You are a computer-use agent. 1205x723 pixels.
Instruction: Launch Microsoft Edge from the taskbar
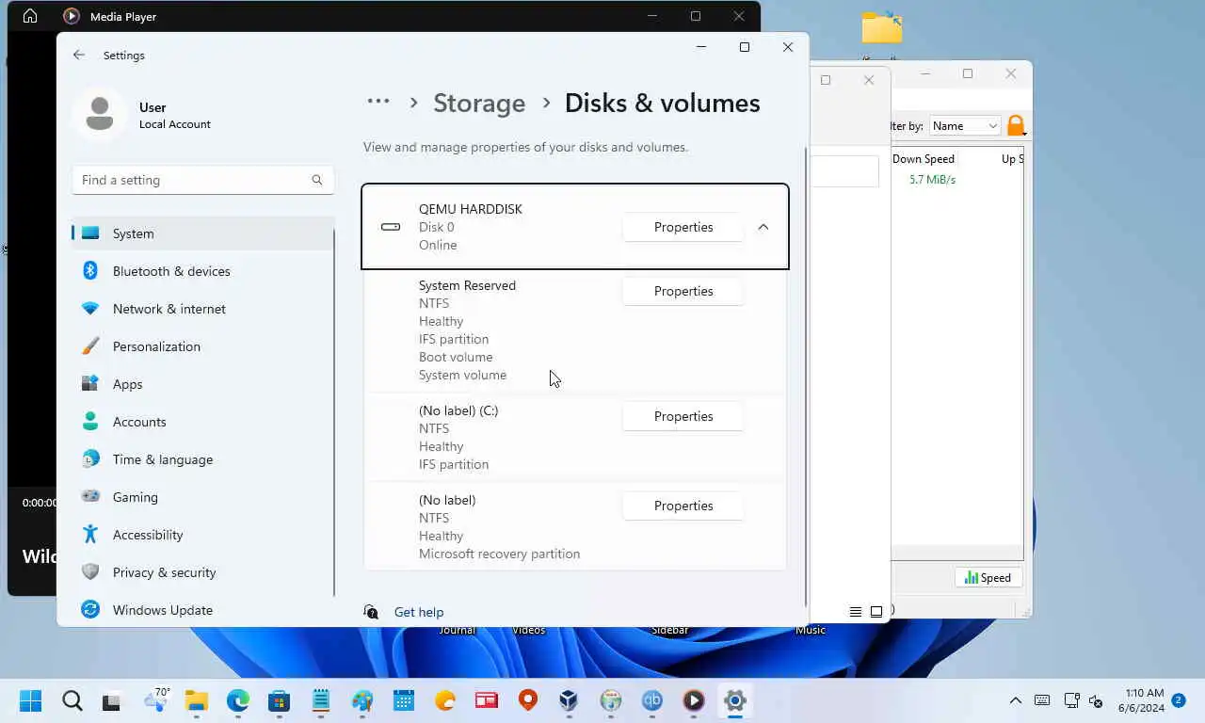(x=238, y=700)
